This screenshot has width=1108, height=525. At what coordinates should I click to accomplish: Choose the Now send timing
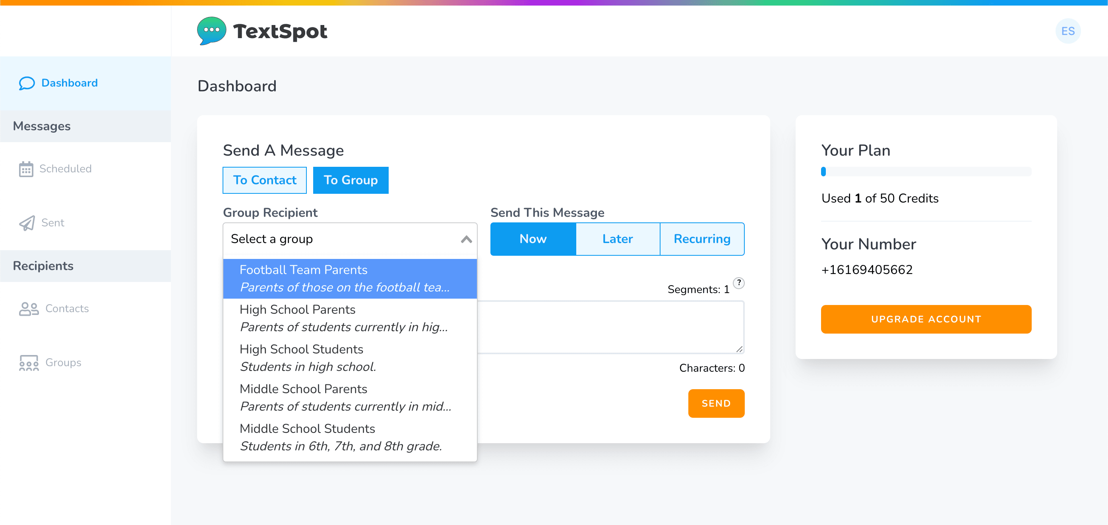pos(533,239)
